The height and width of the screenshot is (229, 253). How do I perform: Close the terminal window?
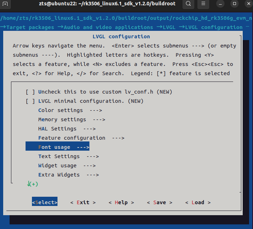coord(249,4)
